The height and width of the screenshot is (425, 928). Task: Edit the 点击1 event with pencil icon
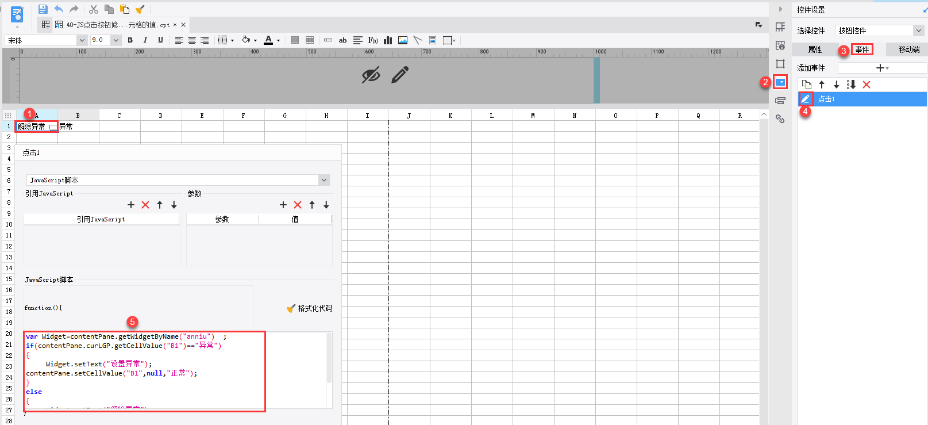click(x=806, y=99)
